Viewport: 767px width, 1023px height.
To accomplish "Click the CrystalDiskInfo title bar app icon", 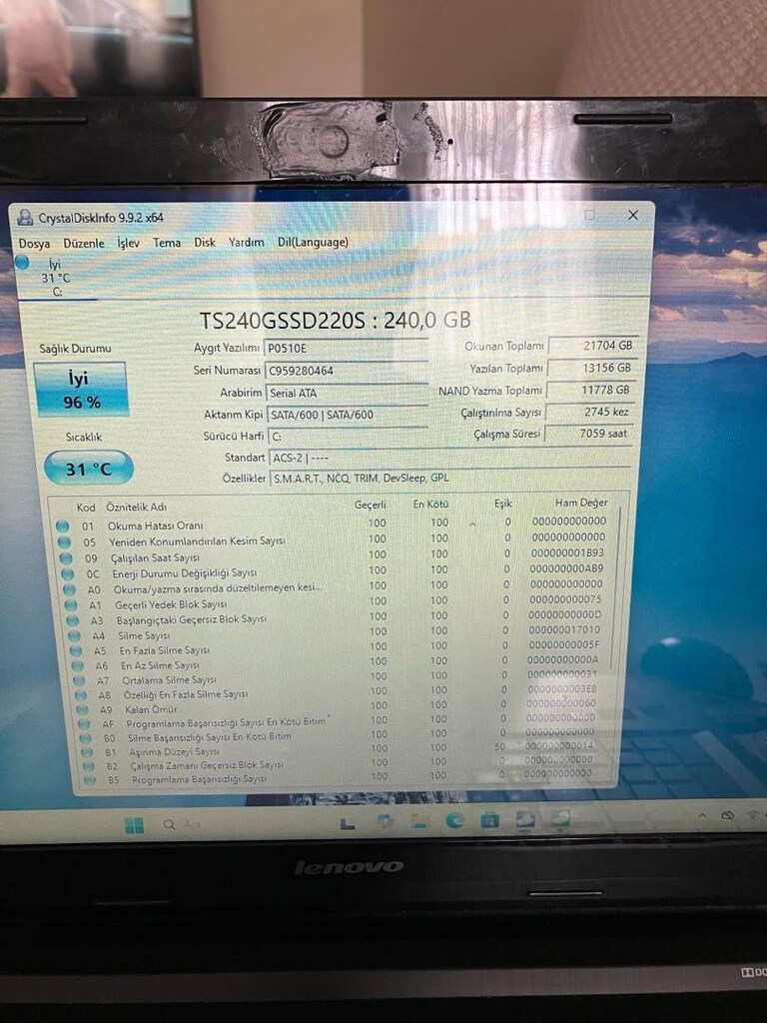I will coord(25,217).
